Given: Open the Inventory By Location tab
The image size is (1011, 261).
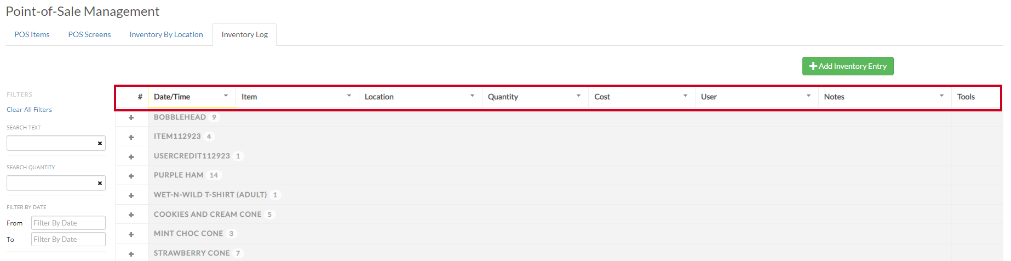Looking at the screenshot, I should [166, 34].
